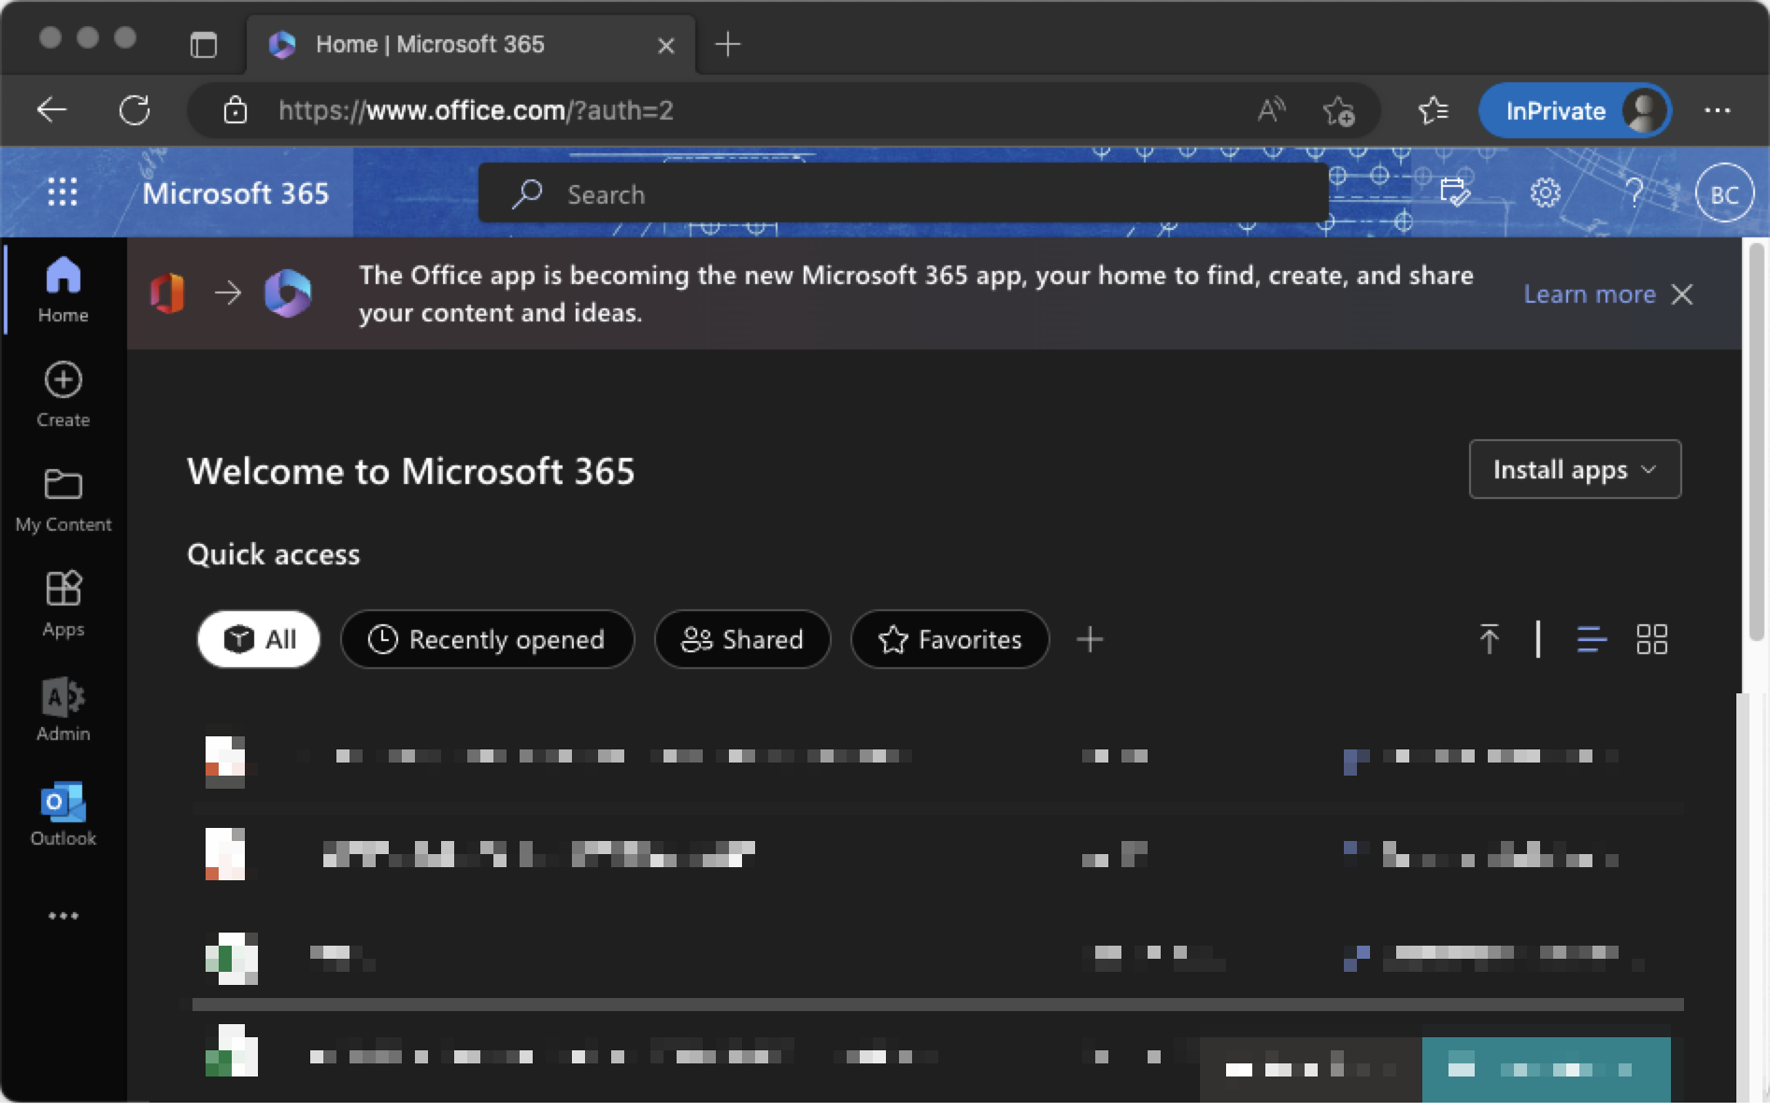
Task: Open the tab actions menu icon
Action: point(203,44)
